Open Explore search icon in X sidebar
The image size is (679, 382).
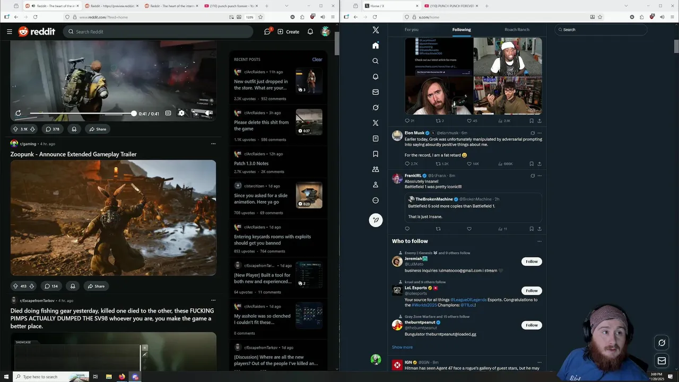(376, 61)
